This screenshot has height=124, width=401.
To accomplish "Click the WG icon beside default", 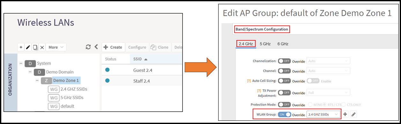I will coord(54,106).
